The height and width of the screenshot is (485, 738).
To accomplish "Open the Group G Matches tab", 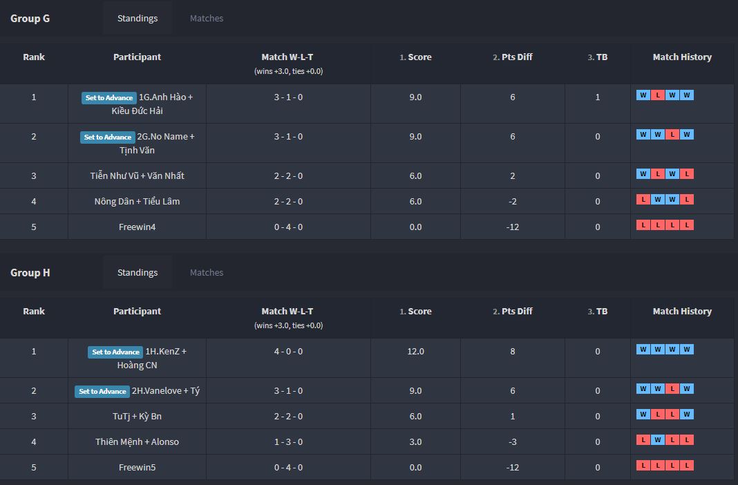I will coord(206,19).
